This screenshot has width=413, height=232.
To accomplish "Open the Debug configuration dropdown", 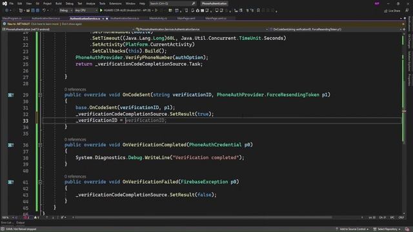I will [x=66, y=10].
